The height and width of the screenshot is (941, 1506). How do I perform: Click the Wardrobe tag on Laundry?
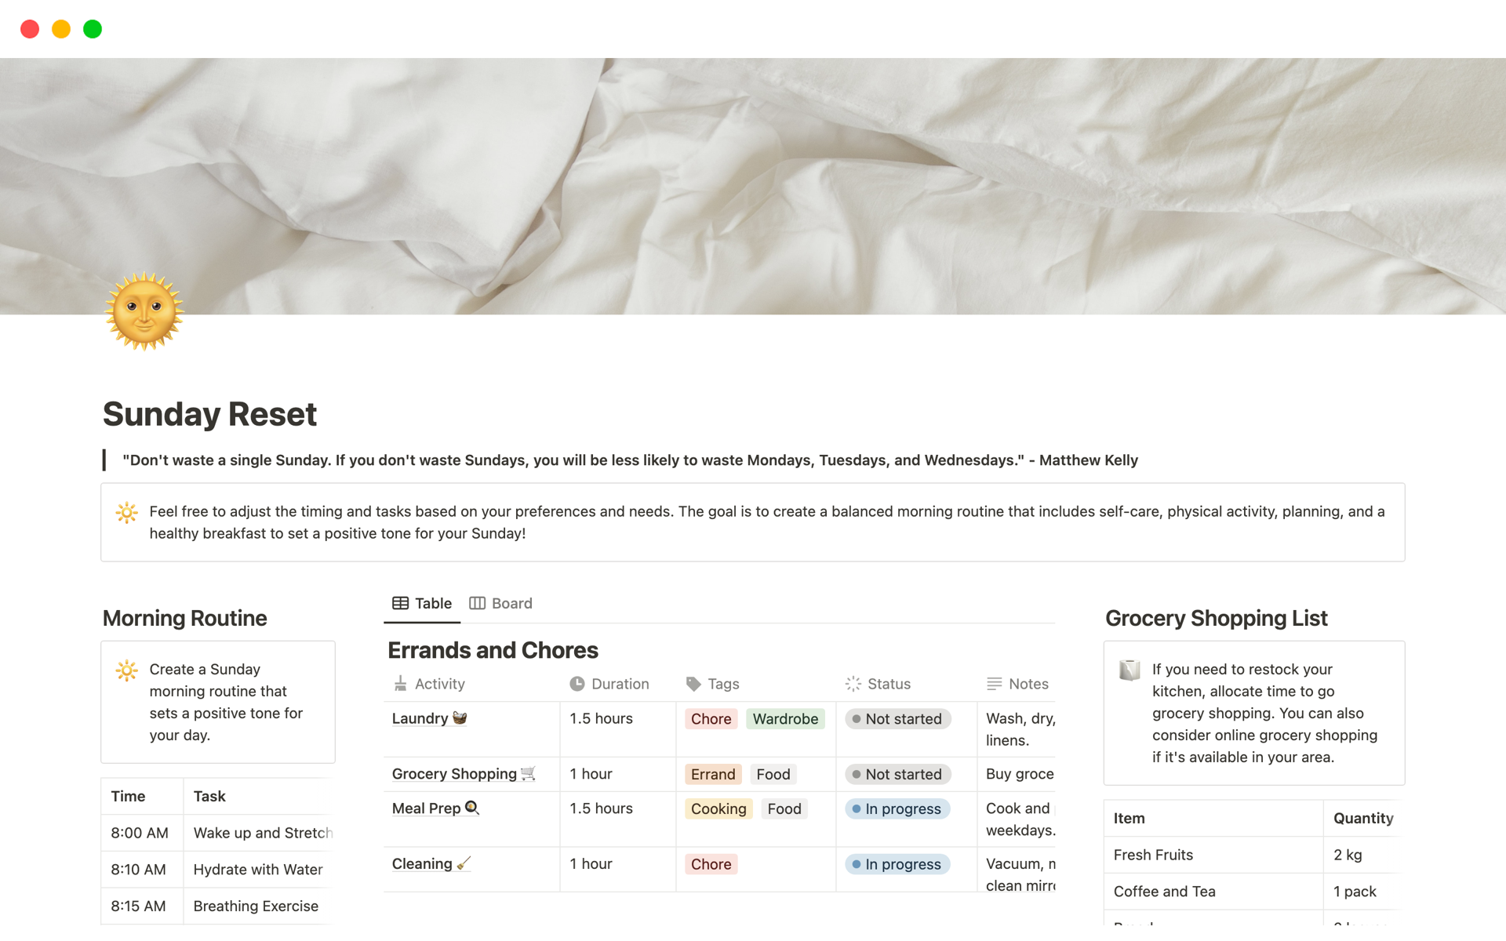[x=785, y=719]
